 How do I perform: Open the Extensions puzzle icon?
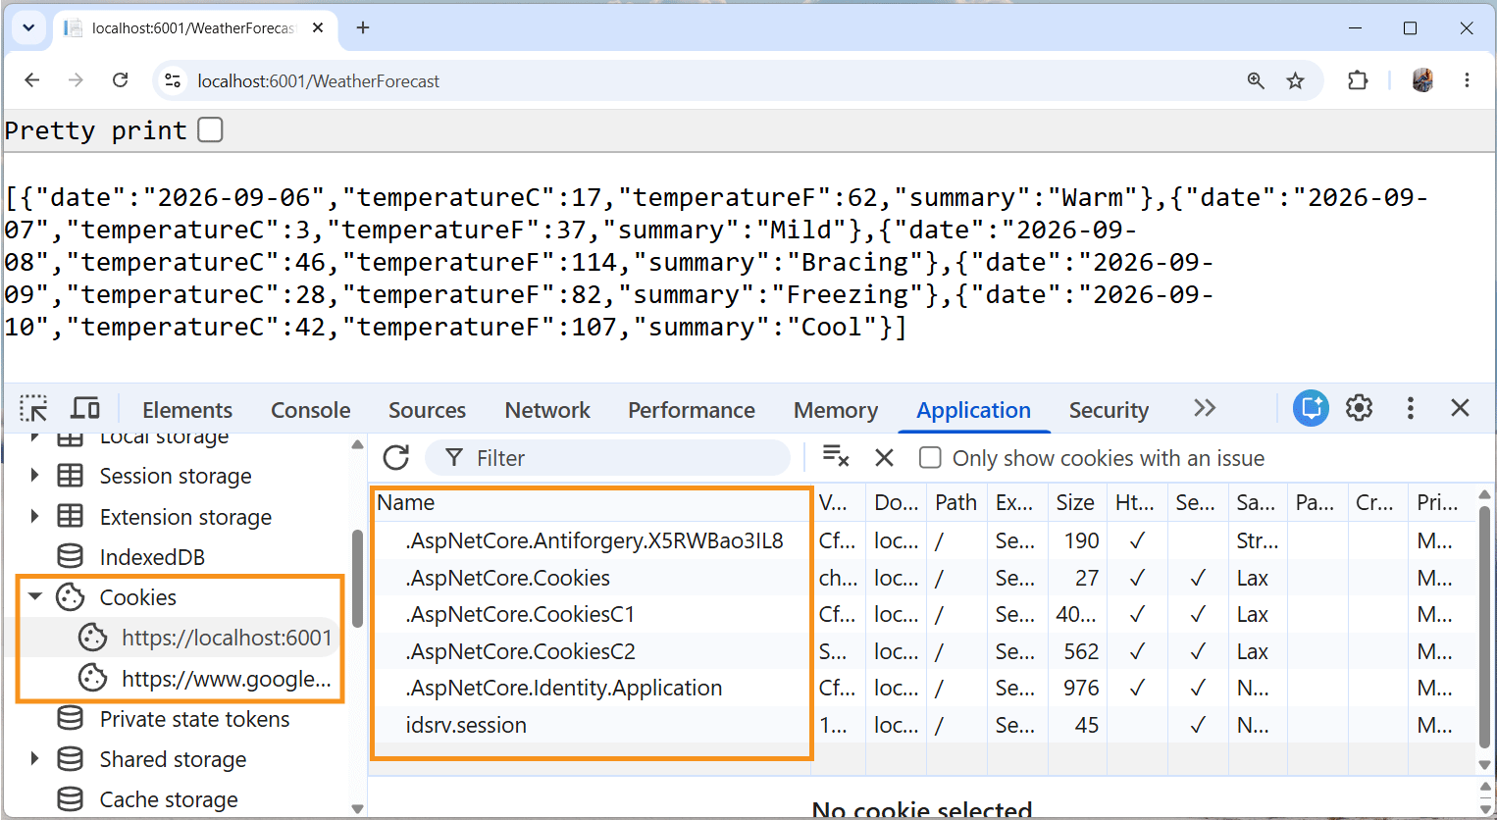click(x=1358, y=80)
